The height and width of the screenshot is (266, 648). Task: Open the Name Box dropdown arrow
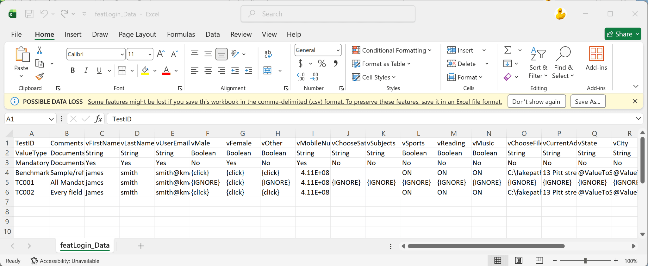[51, 119]
